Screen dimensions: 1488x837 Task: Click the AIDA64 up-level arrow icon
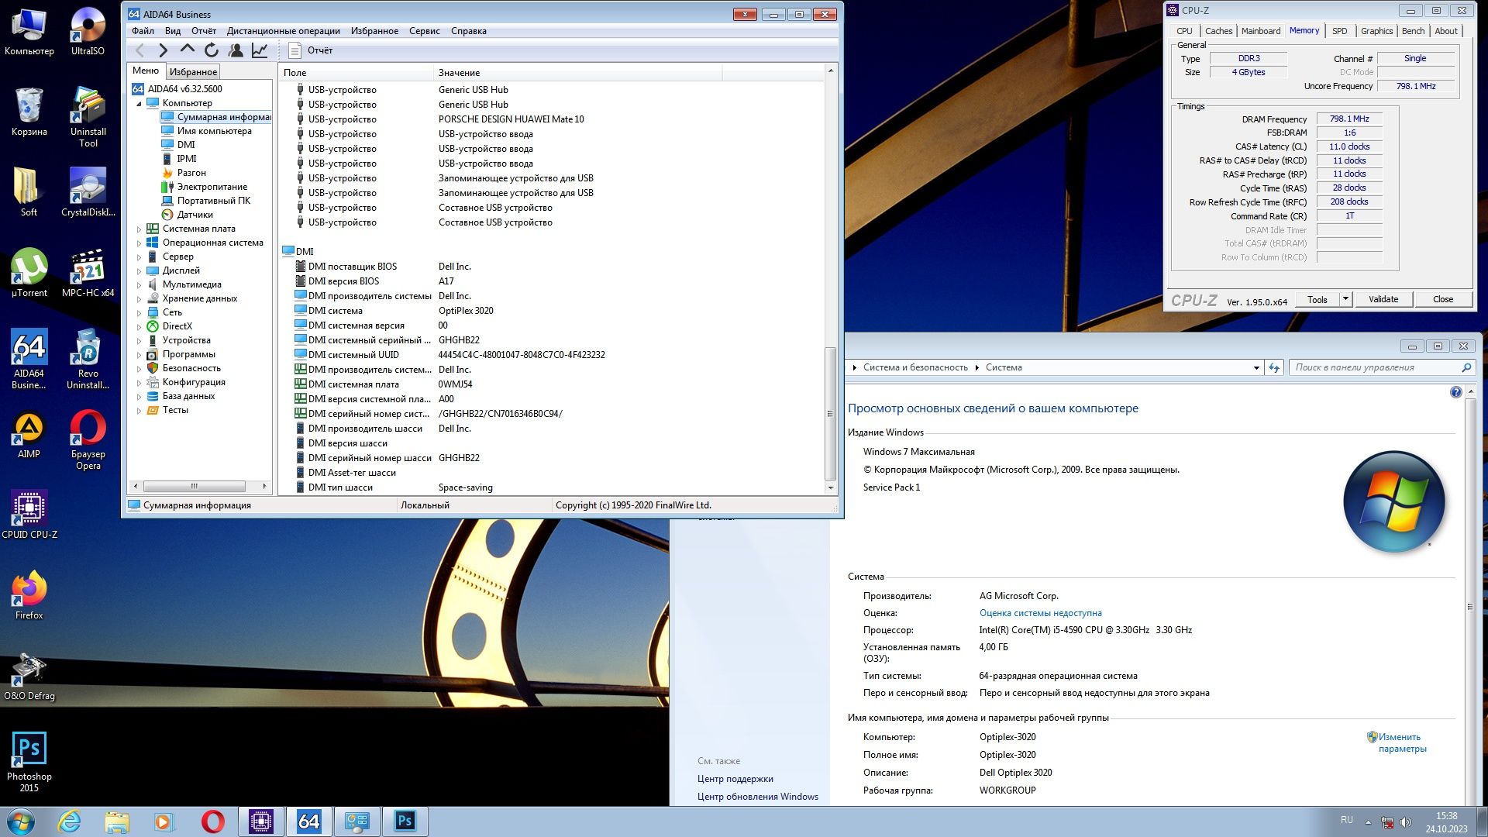click(187, 50)
